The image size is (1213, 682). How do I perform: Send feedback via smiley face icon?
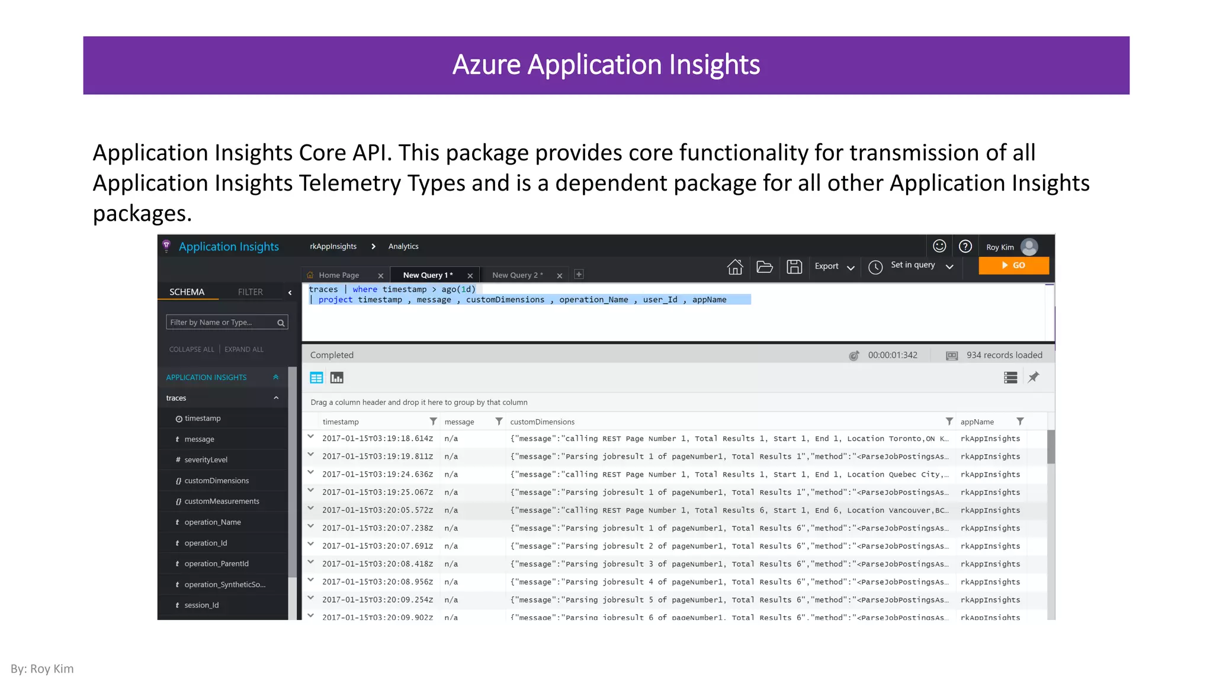point(939,246)
